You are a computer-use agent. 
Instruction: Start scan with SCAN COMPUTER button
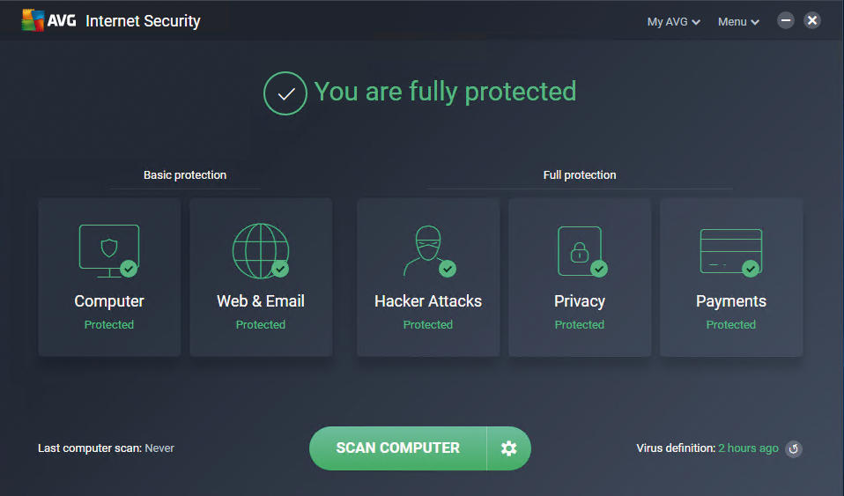click(x=398, y=448)
